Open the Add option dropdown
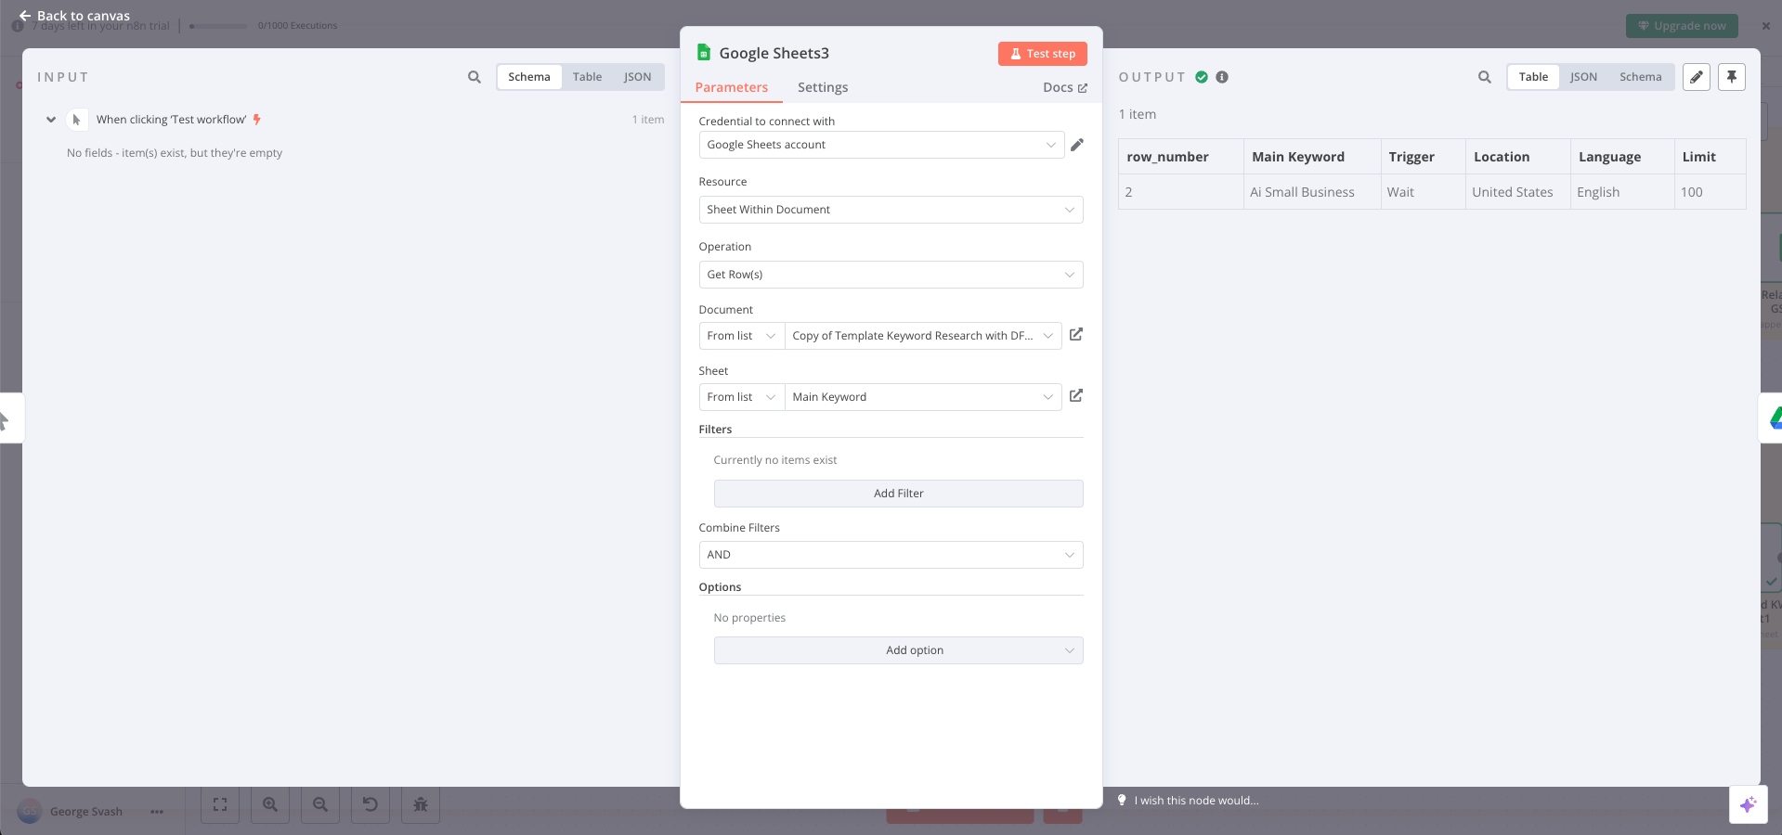This screenshot has height=835, width=1782. pos(898,650)
